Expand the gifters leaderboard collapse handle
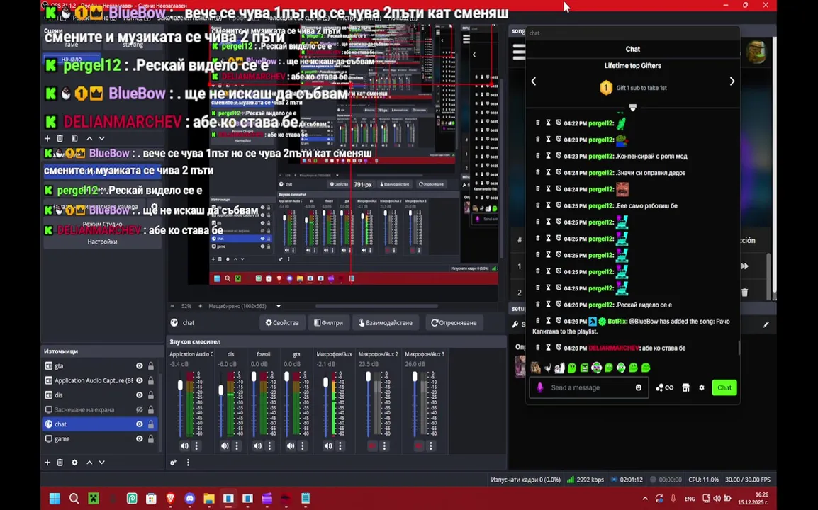Viewport: 818px width, 510px height. pyautogui.click(x=633, y=108)
